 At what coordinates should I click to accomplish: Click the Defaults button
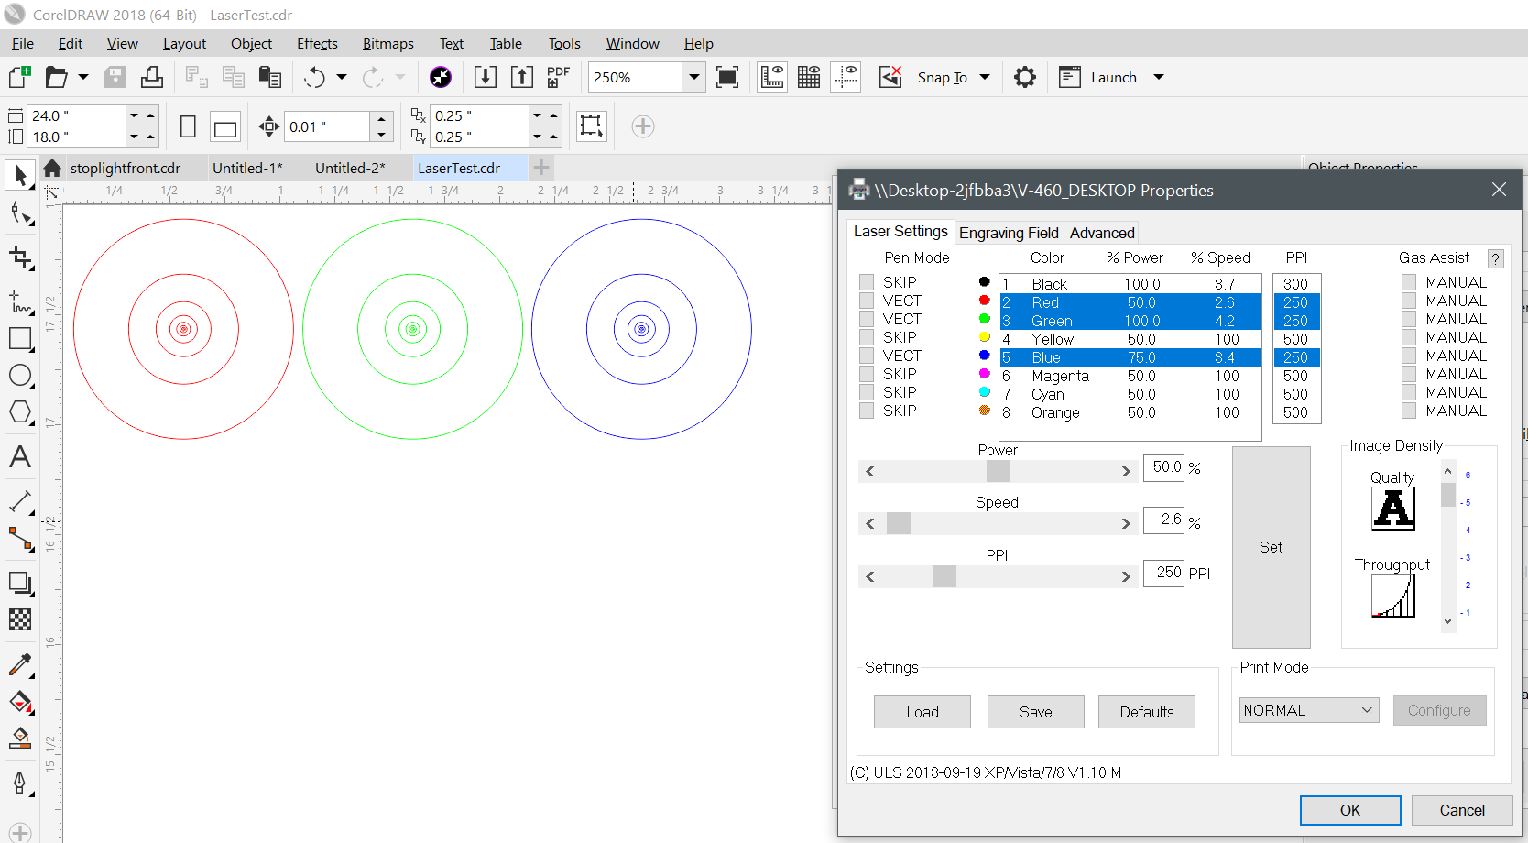pos(1147,712)
